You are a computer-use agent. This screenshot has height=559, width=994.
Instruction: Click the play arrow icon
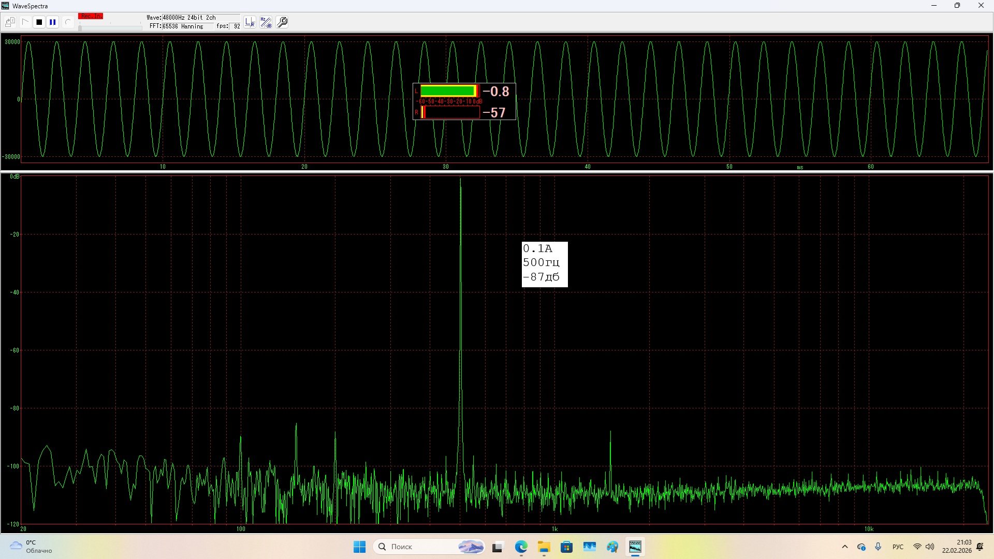[25, 22]
